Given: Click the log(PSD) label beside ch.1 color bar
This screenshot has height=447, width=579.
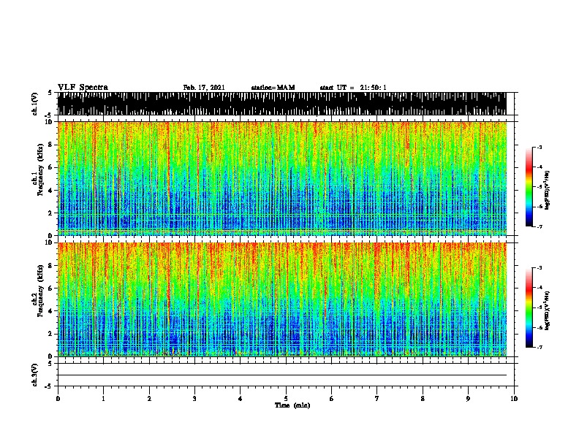Looking at the screenshot, I should pos(547,190).
